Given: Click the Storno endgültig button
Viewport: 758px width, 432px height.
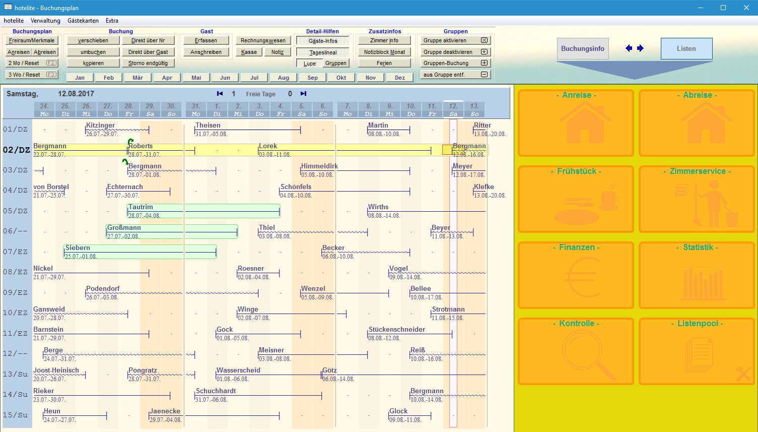Looking at the screenshot, I should click(148, 63).
